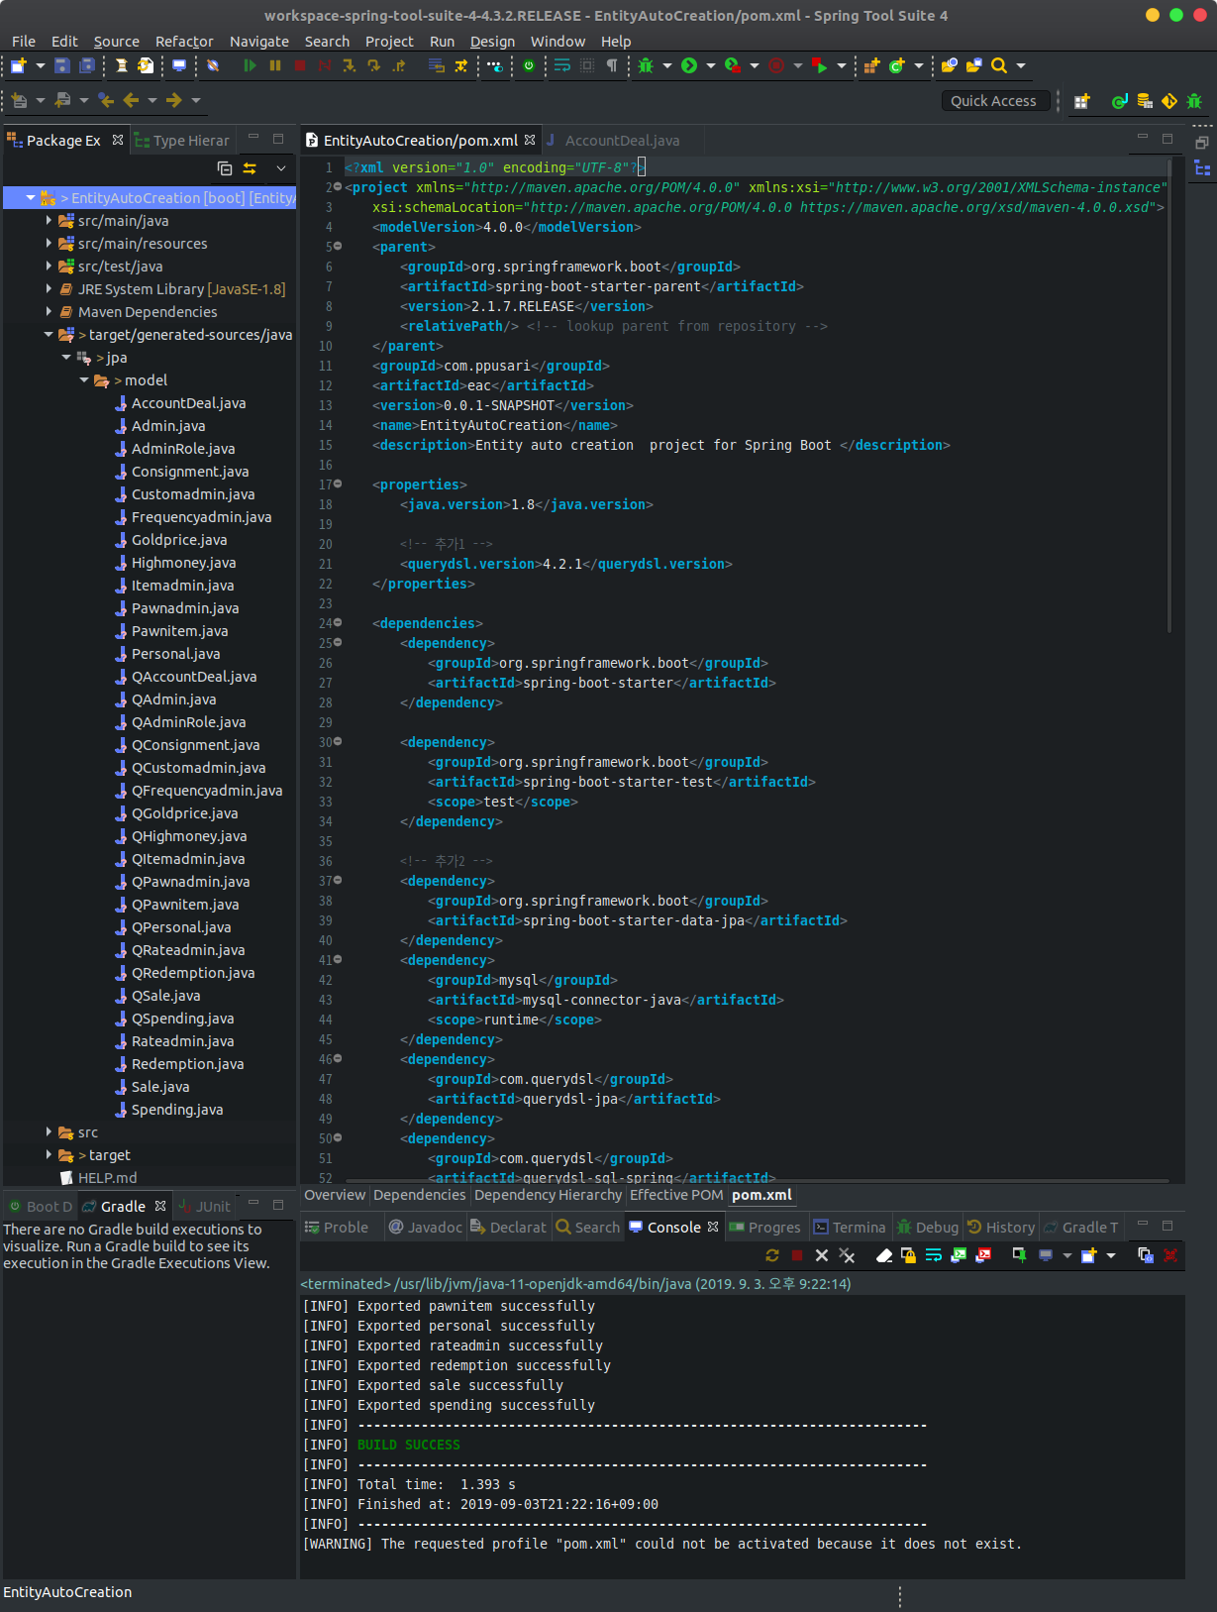The width and height of the screenshot is (1217, 1612).
Task: Click the green Run launch icon
Action: [689, 65]
